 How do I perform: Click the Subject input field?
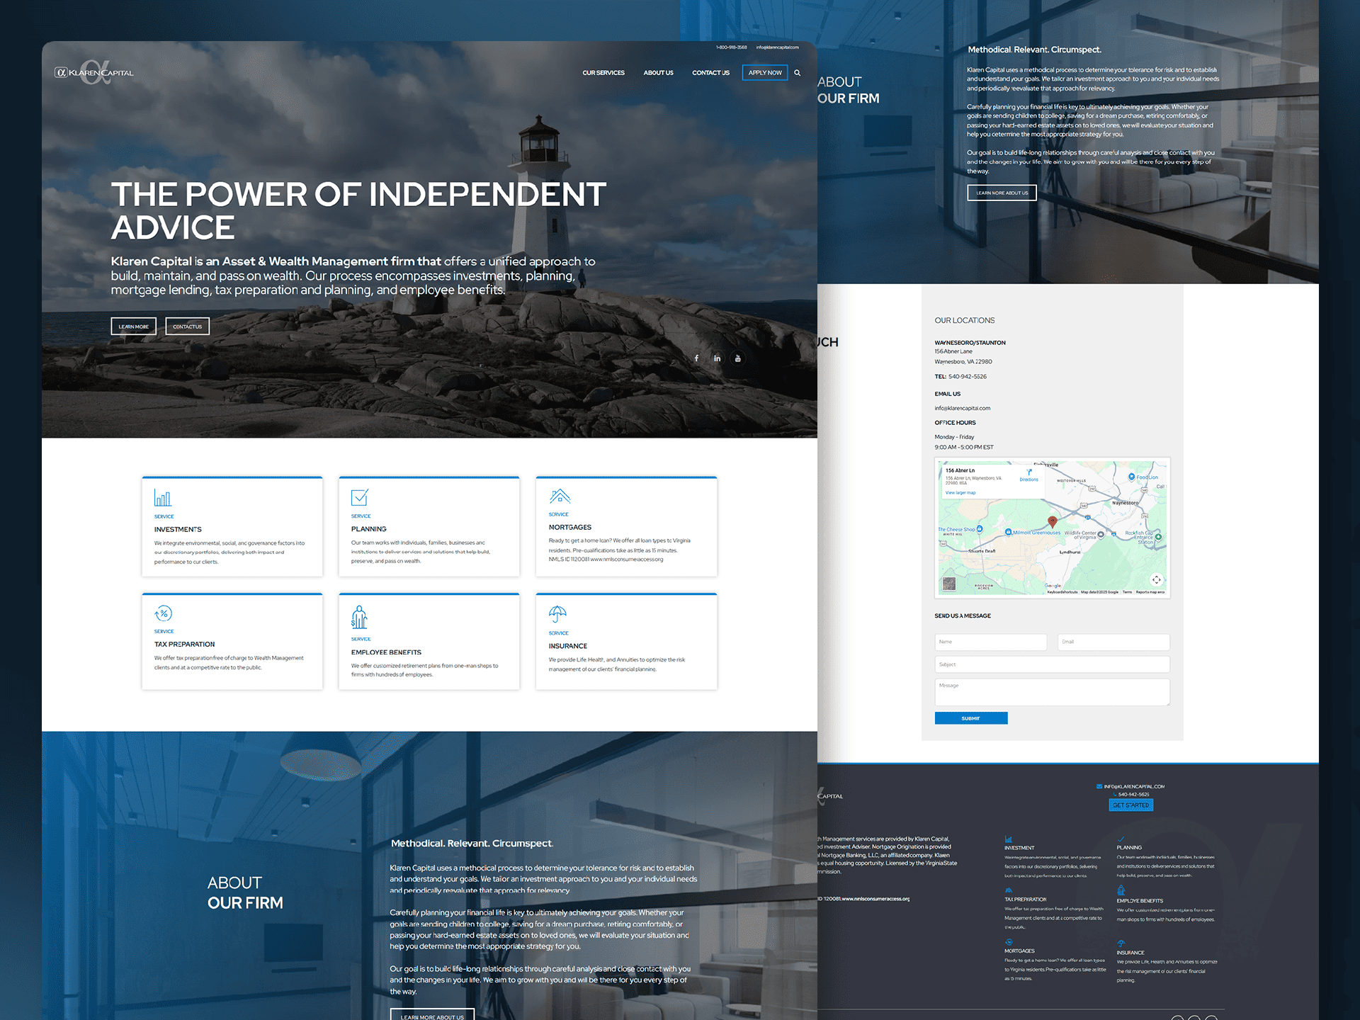coord(1052,664)
